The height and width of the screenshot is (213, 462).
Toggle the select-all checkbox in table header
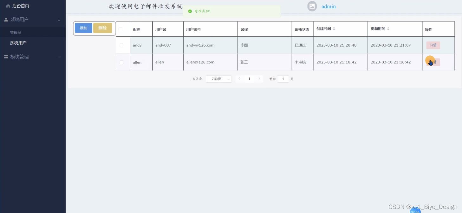pos(120,29)
